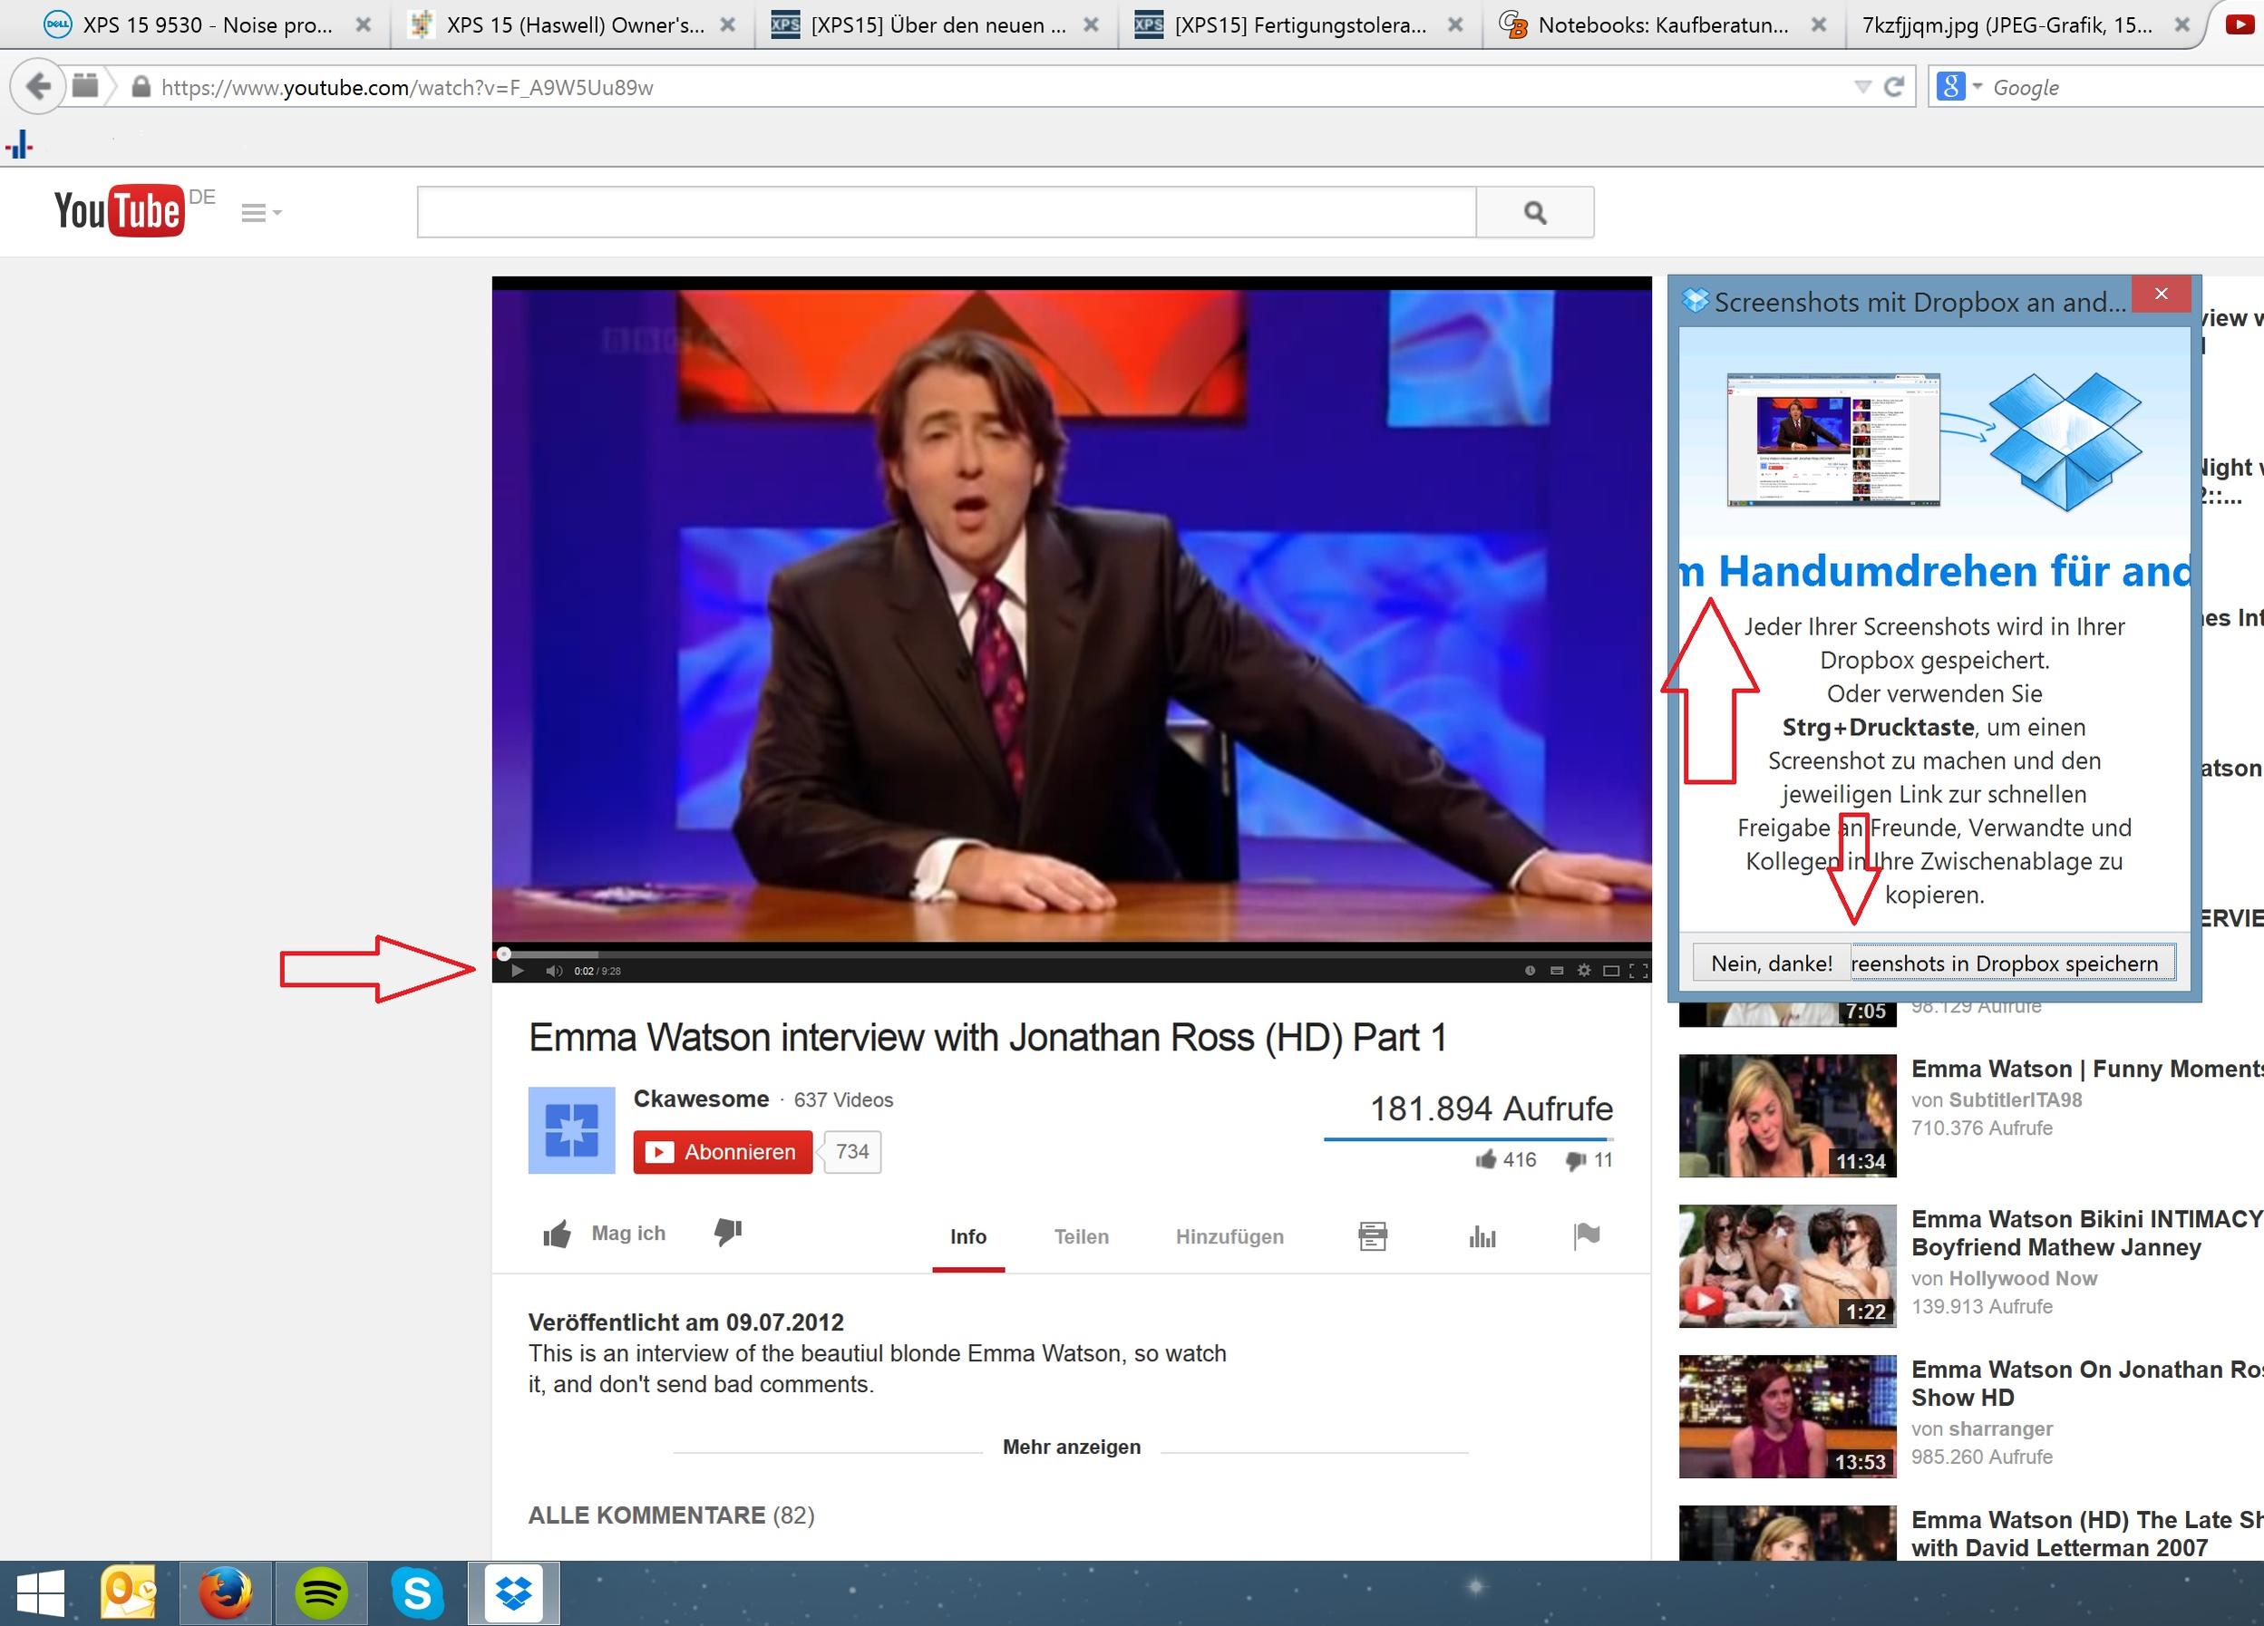
Task: Click the thumbs-down dislike icon
Action: [729, 1233]
